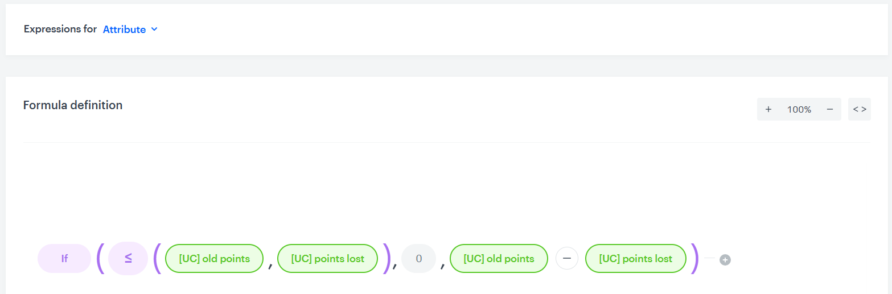Click the gray plus icon after the formula
The width and height of the screenshot is (892, 294).
725,260
